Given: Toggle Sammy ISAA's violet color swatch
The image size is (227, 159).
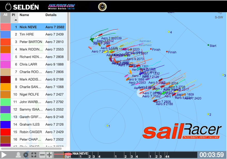Looking at the screenshot, I should 5,110.
